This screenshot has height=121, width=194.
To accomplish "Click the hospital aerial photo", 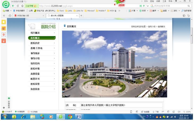I will pos(114,64).
